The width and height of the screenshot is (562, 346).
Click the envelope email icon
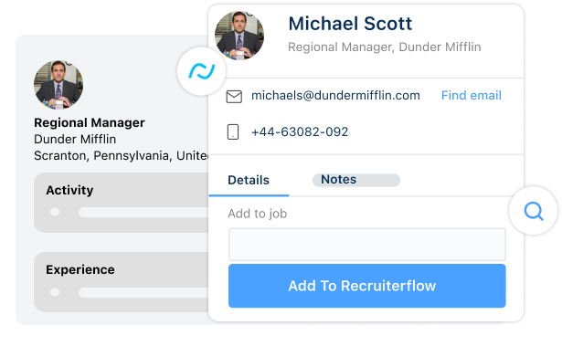(x=234, y=97)
